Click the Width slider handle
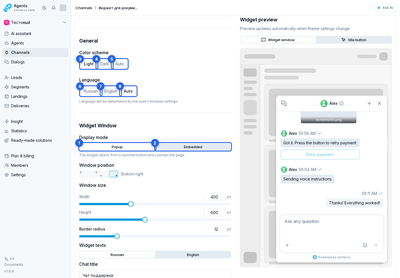 [131, 204]
